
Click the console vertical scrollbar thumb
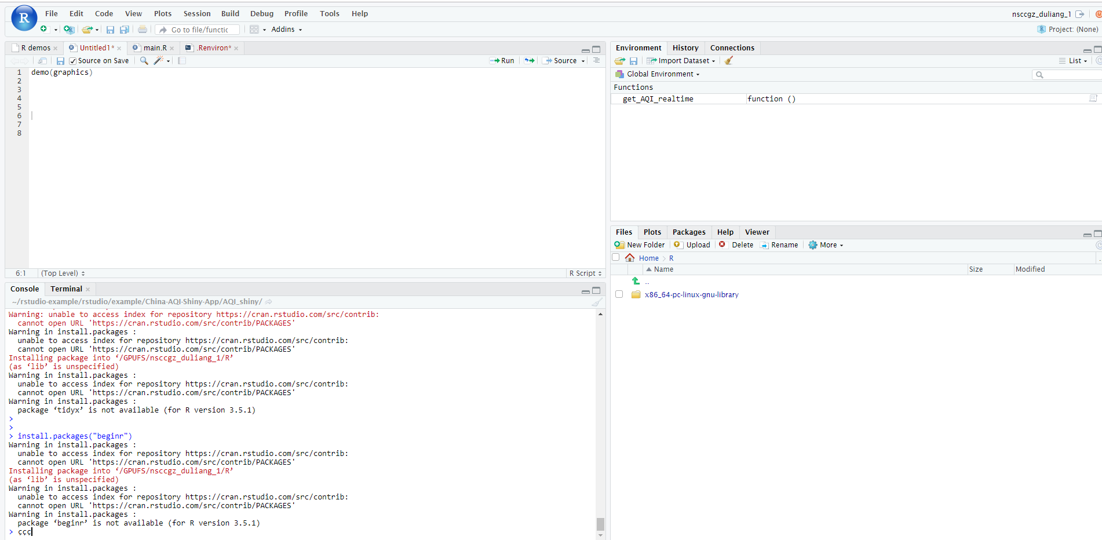pos(600,524)
